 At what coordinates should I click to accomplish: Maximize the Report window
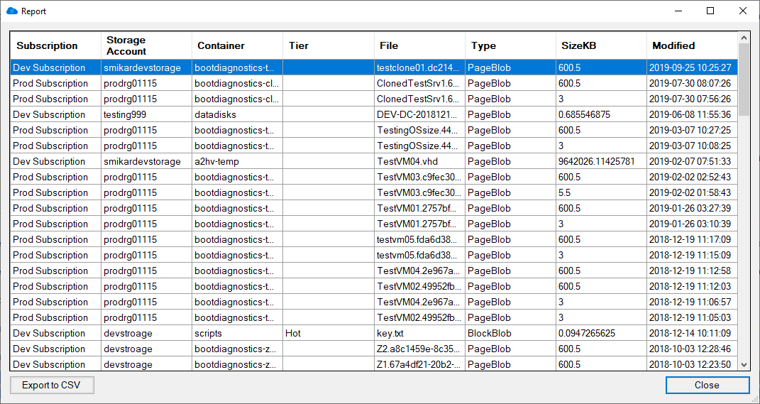pyautogui.click(x=710, y=11)
